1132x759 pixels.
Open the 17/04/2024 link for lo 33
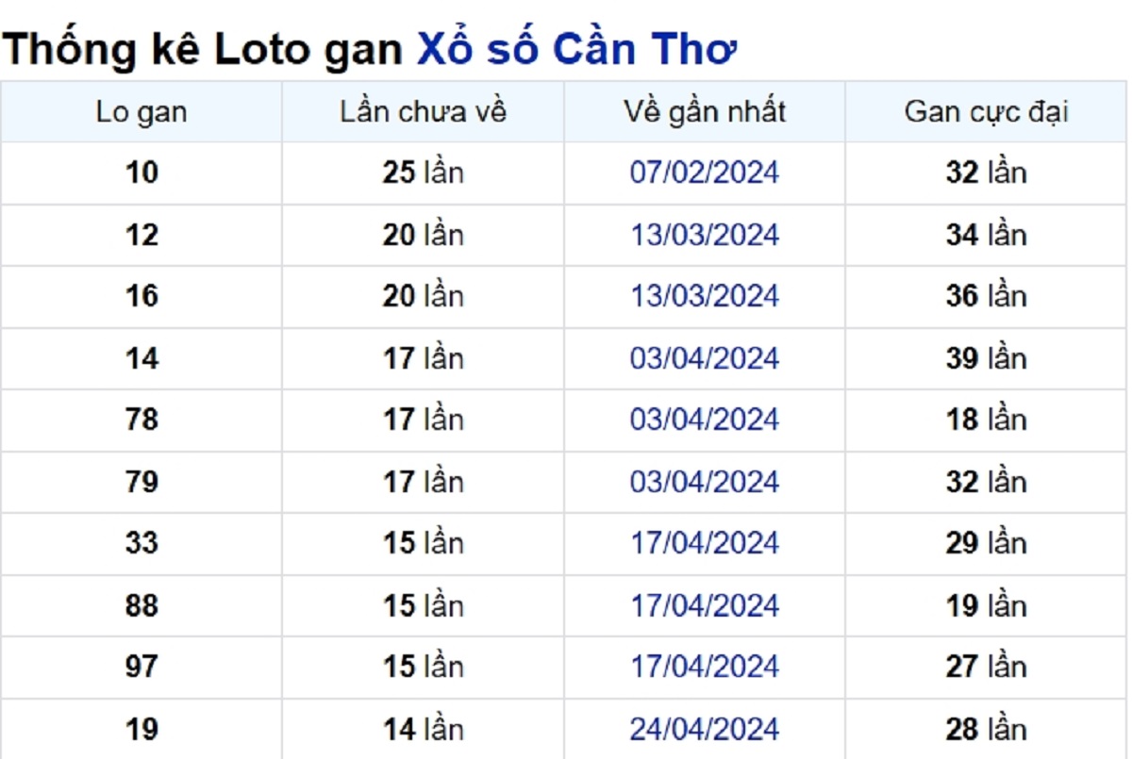pos(705,543)
